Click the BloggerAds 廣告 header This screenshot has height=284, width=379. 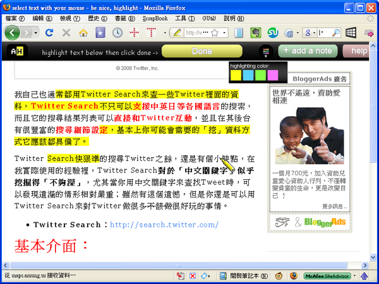pyautogui.click(x=319, y=79)
